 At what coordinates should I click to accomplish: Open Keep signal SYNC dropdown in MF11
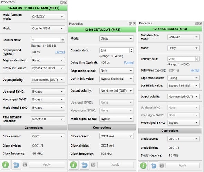coord(48,99)
